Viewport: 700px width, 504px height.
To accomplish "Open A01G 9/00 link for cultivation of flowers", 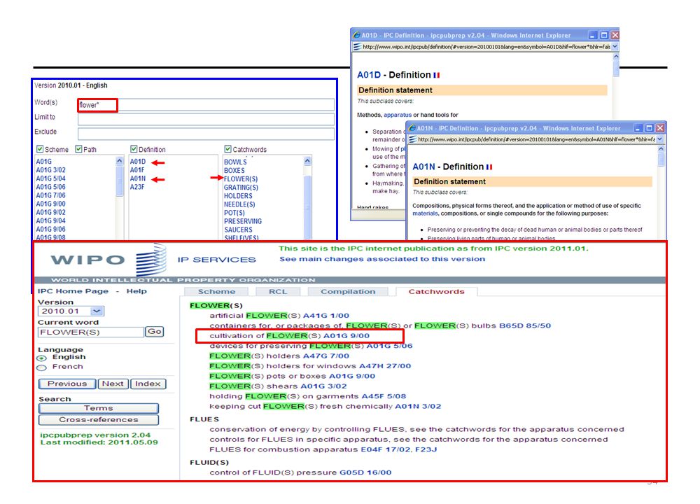I will 346,336.
